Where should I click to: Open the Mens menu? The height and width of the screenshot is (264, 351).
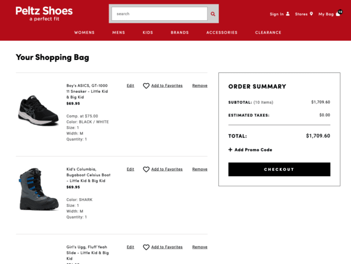118,32
